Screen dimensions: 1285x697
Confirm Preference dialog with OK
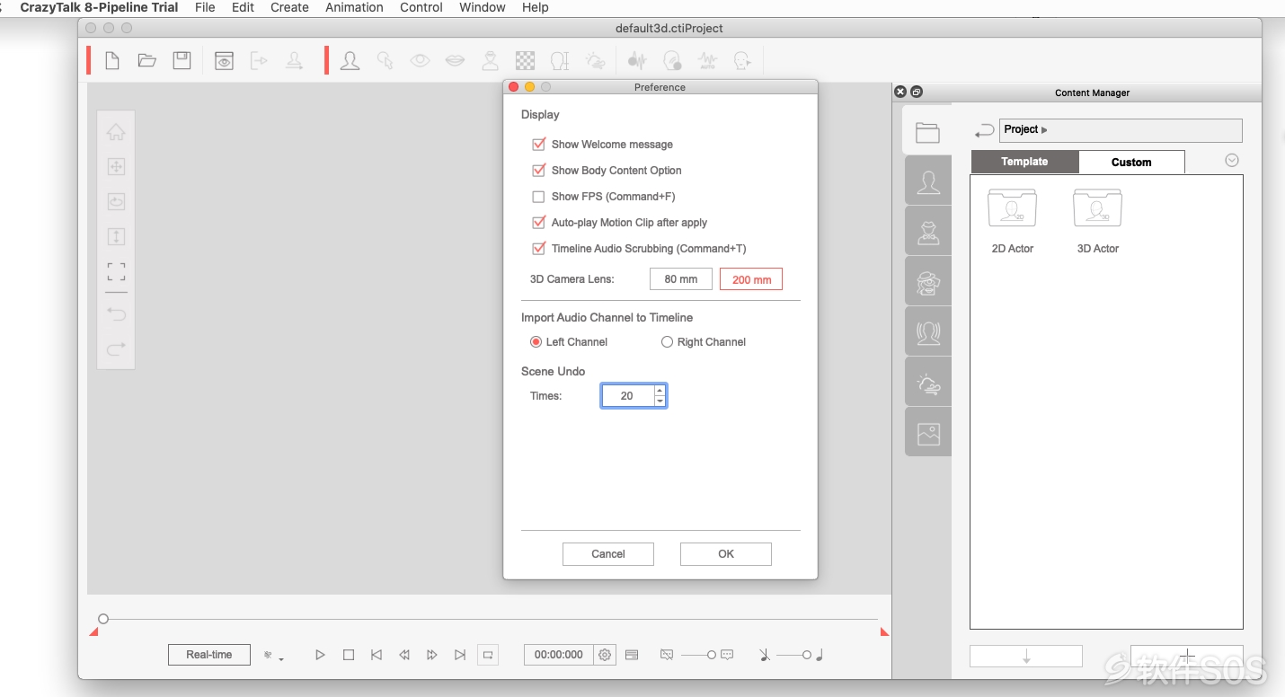pyautogui.click(x=726, y=554)
